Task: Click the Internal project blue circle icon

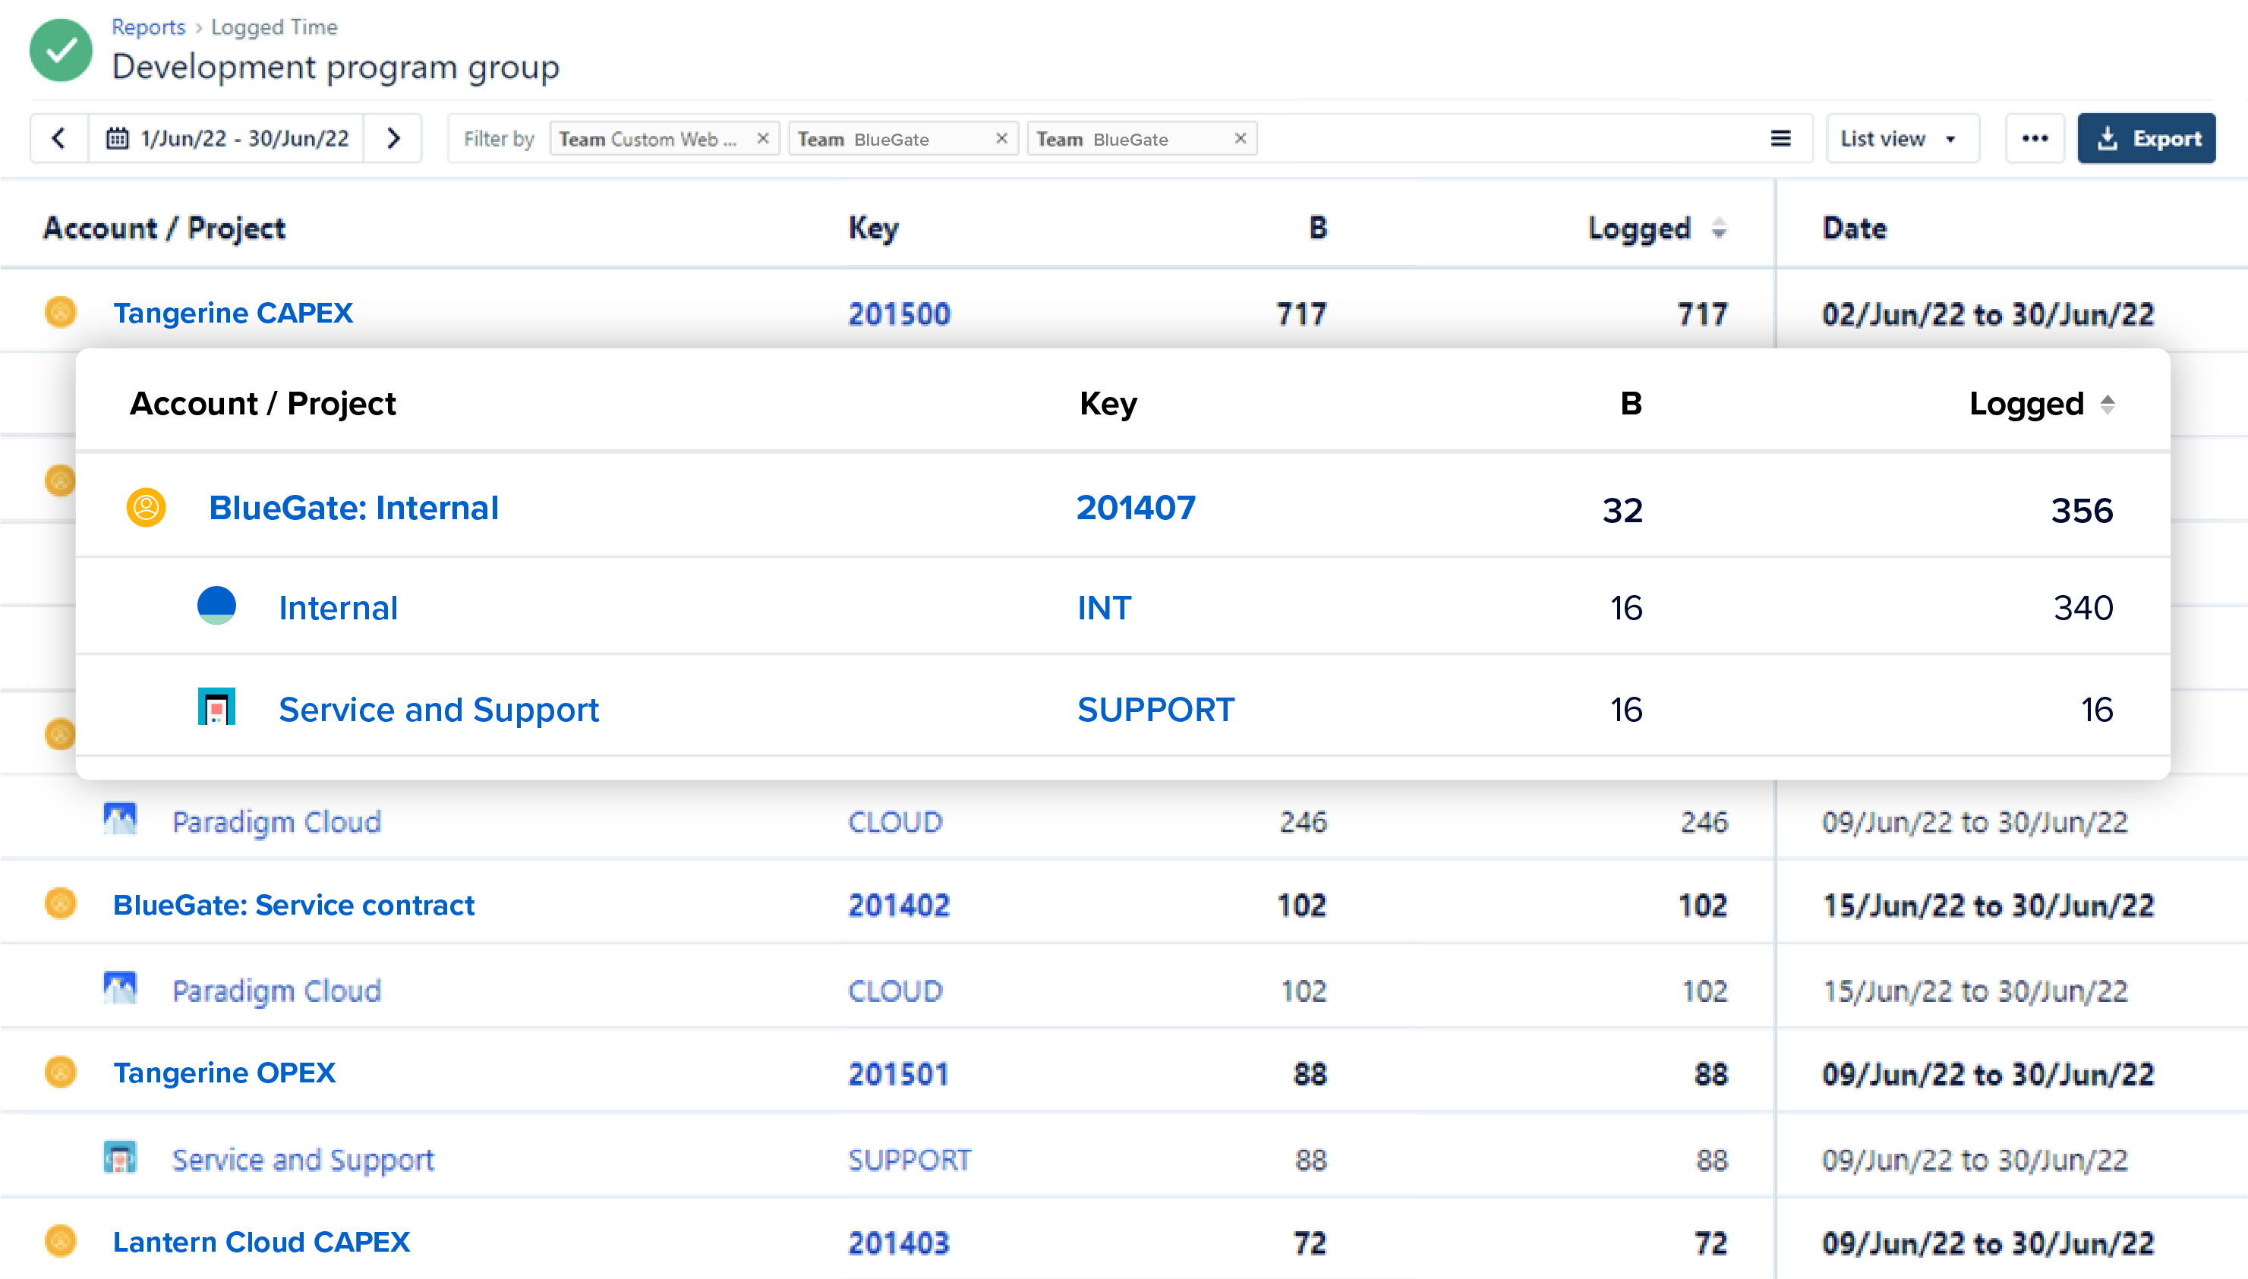Action: click(216, 606)
